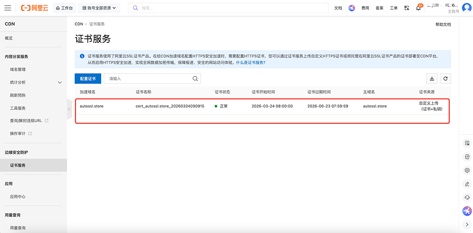Expand the right toolbar chevron
The width and height of the screenshot is (473, 233).
coord(467,224)
